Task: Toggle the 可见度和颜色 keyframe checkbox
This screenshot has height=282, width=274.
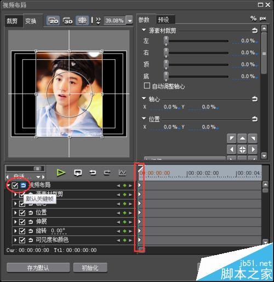Action: pos(22,240)
